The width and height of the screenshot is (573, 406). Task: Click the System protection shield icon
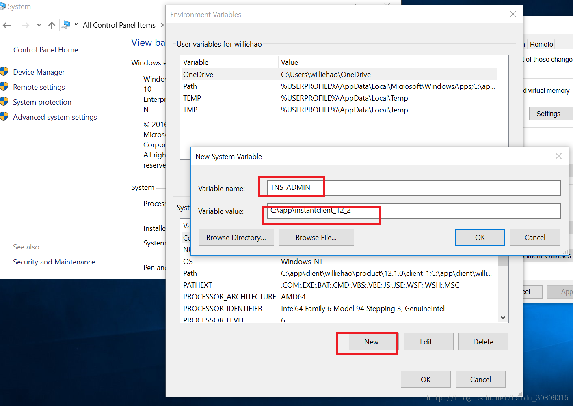pos(4,102)
